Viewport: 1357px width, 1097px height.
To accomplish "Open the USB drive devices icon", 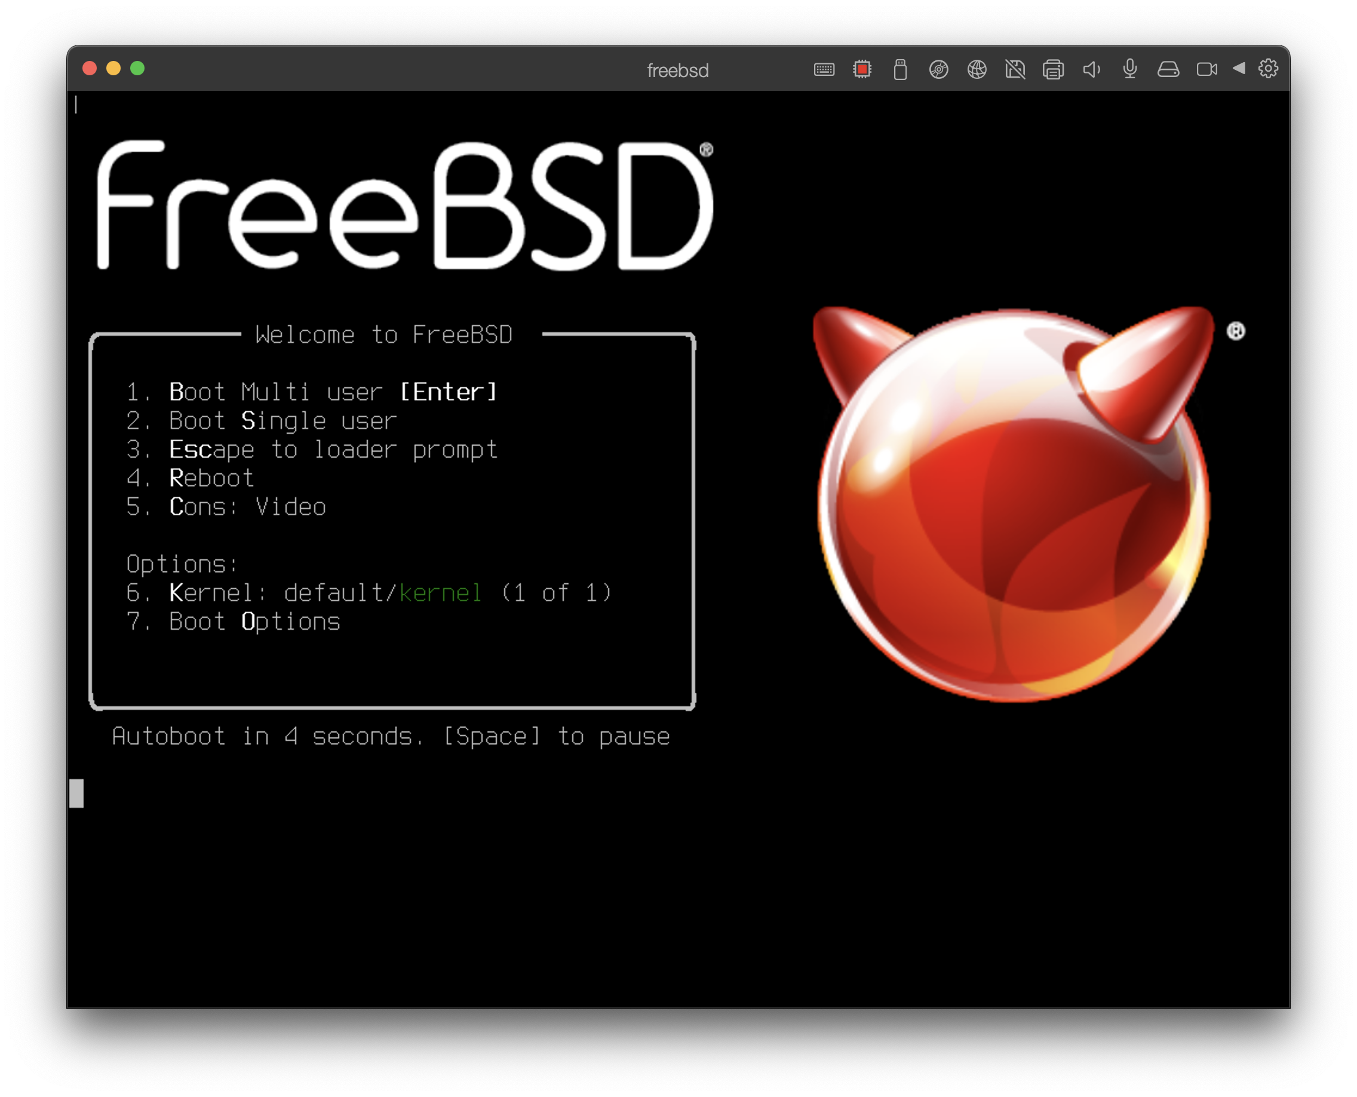I will (x=900, y=69).
